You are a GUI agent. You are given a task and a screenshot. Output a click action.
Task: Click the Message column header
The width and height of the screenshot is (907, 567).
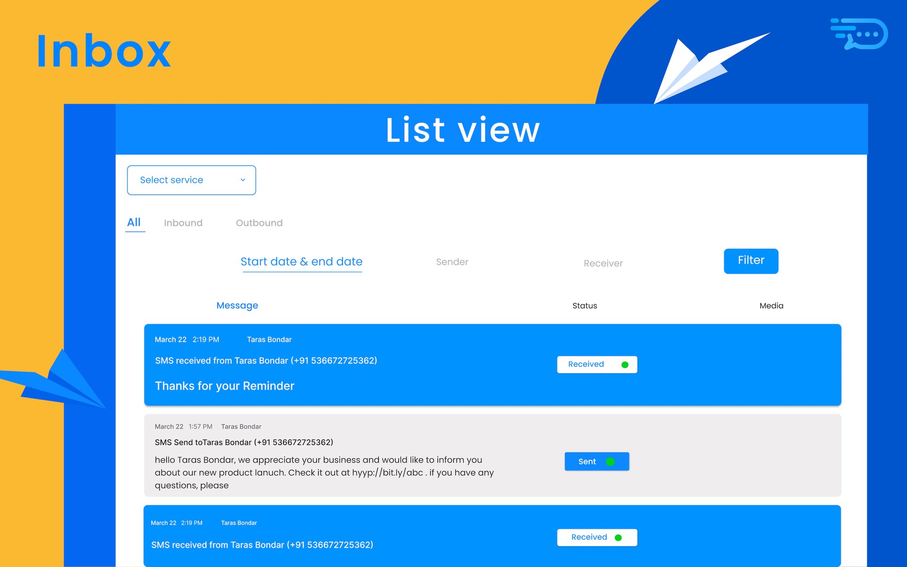[237, 305]
